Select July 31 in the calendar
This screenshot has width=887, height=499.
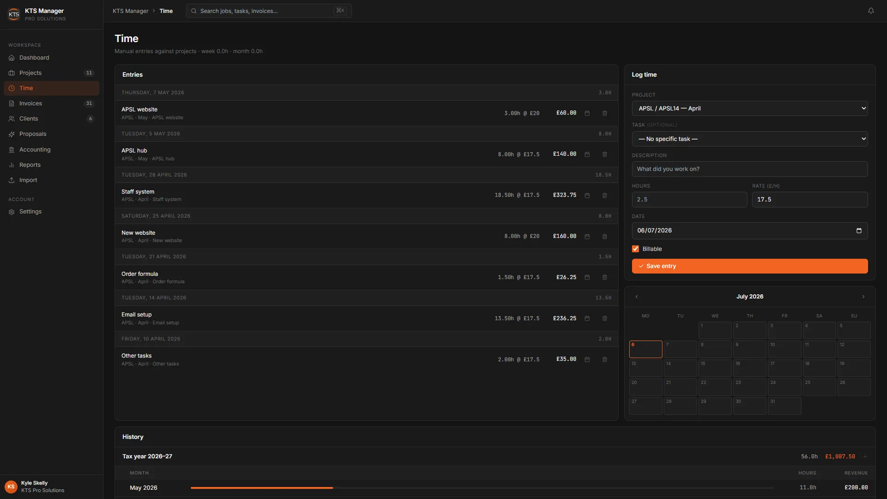coord(784,406)
